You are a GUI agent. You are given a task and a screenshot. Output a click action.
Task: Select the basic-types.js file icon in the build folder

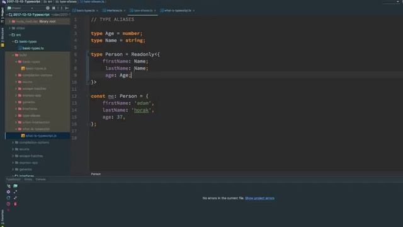23,69
